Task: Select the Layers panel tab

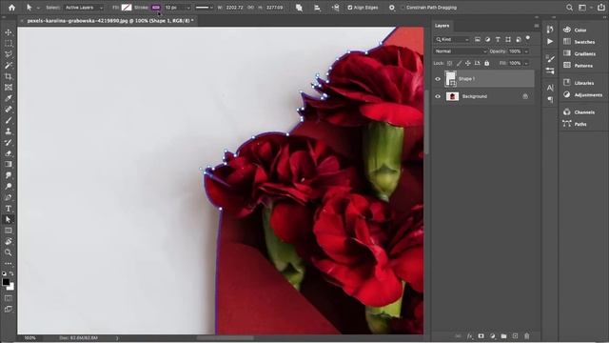Action: (x=442, y=26)
